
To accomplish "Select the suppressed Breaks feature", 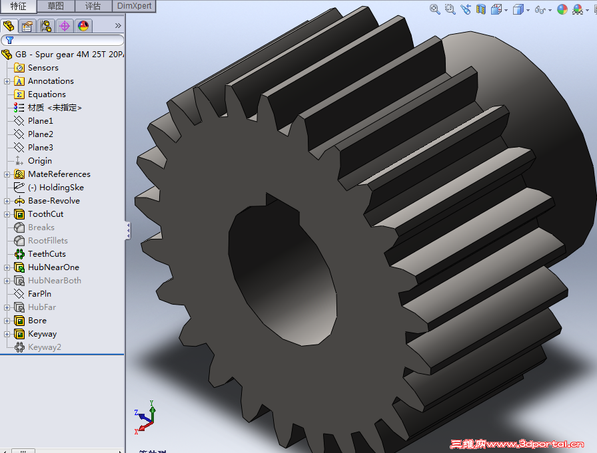I will coord(34,227).
